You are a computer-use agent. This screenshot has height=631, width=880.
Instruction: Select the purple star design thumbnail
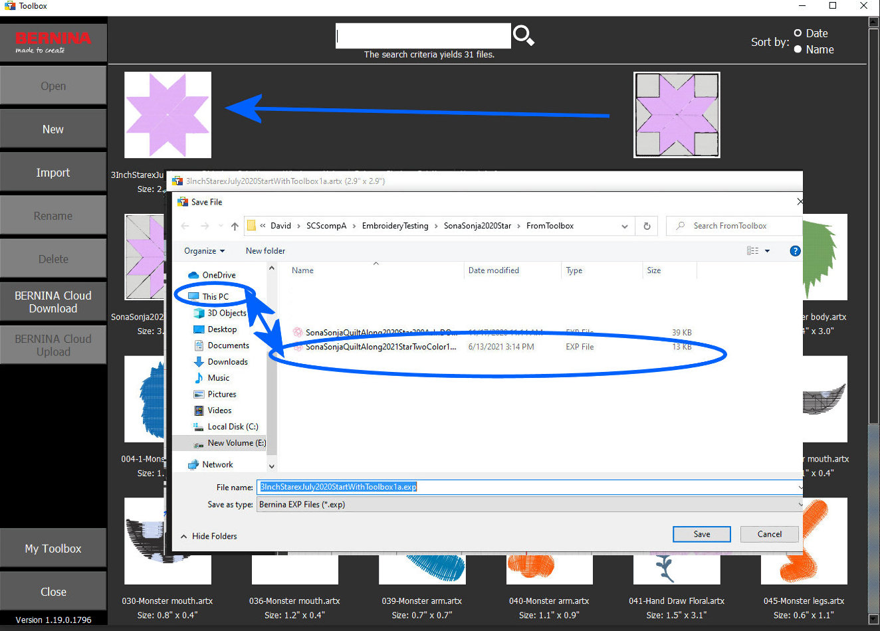point(167,115)
